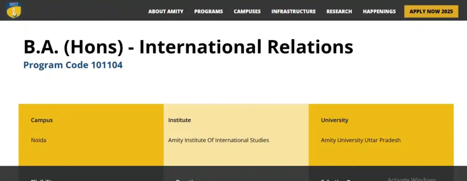The height and width of the screenshot is (181, 467).
Task: Open Amity Institute Of International Studies
Action: point(218,140)
